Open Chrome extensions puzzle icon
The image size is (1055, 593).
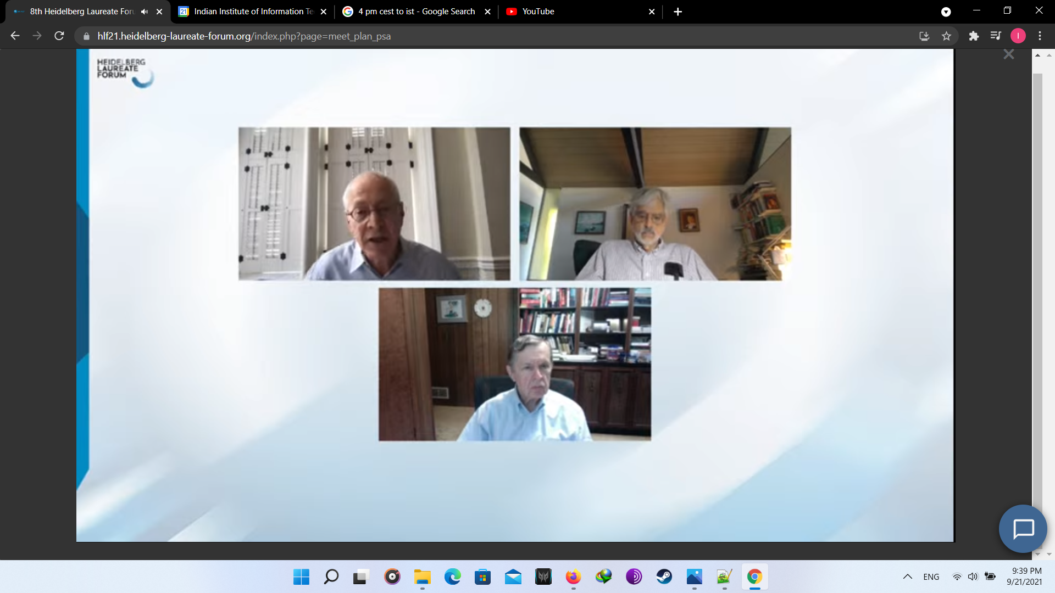(974, 36)
